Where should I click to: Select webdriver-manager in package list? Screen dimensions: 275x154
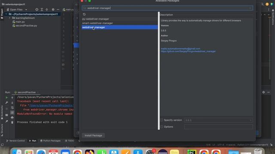pyautogui.click(x=119, y=27)
